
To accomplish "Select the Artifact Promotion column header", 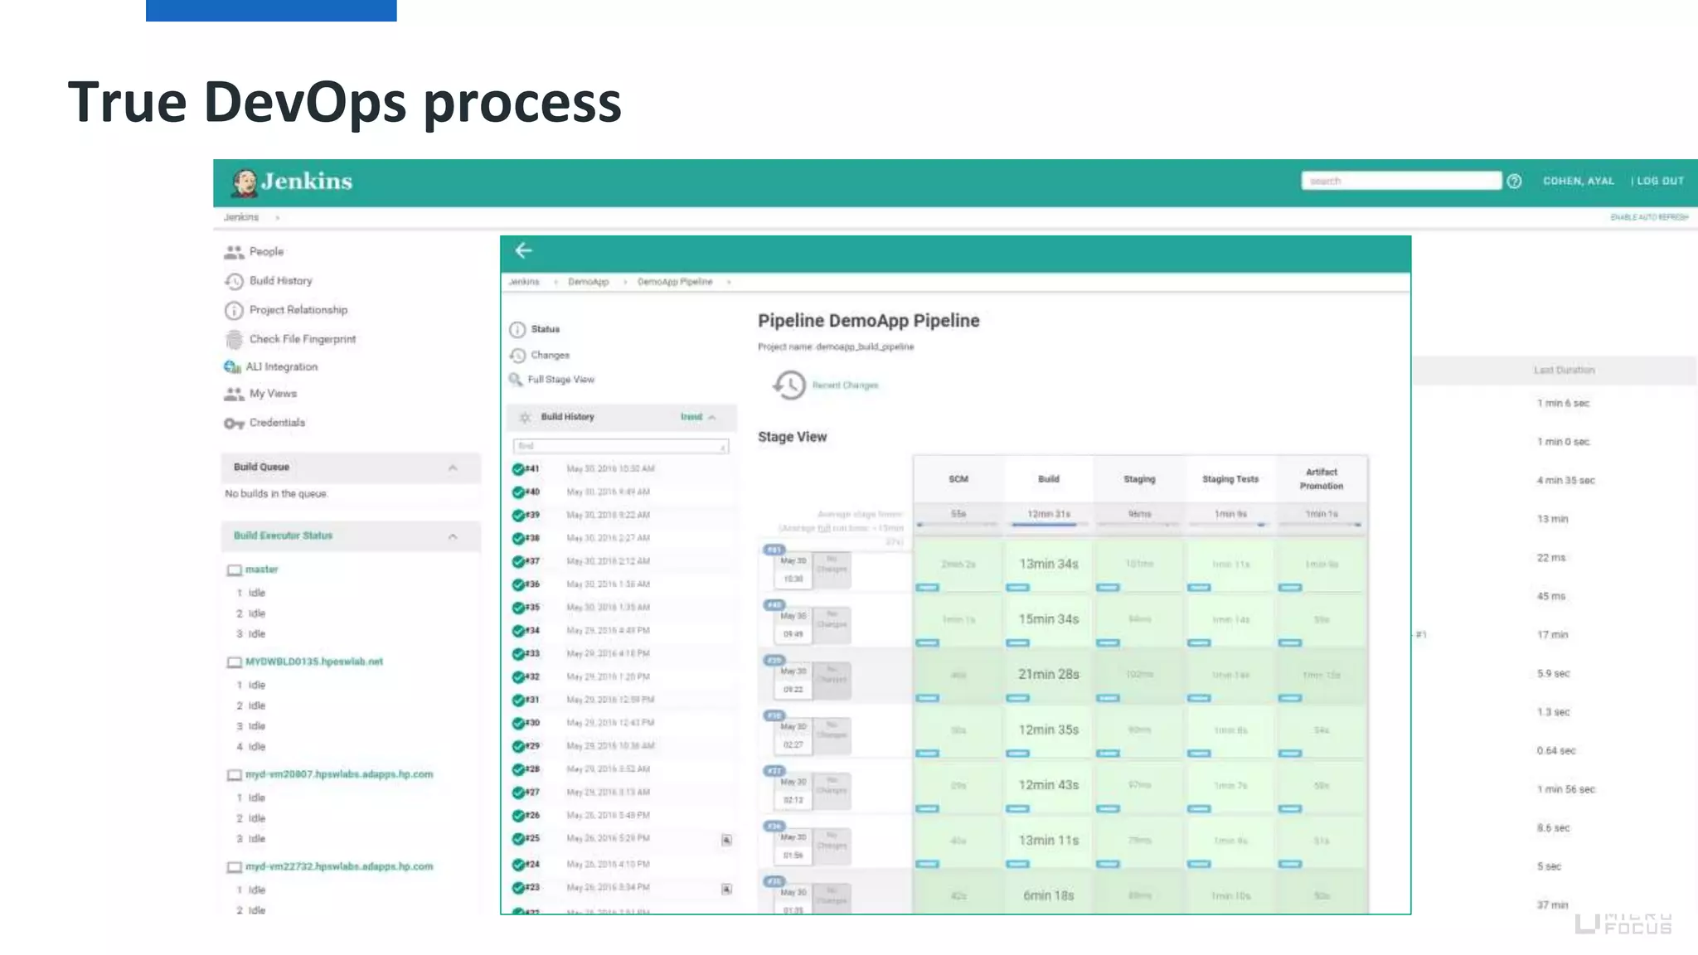I will 1322,479.
